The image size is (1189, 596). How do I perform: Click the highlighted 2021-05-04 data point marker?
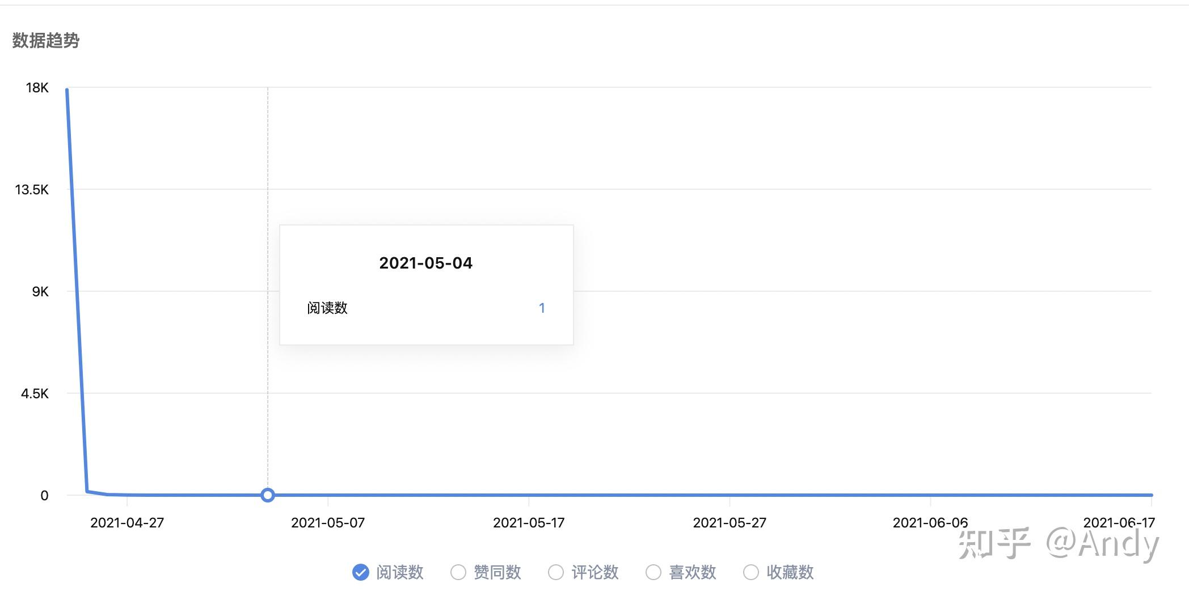[268, 495]
